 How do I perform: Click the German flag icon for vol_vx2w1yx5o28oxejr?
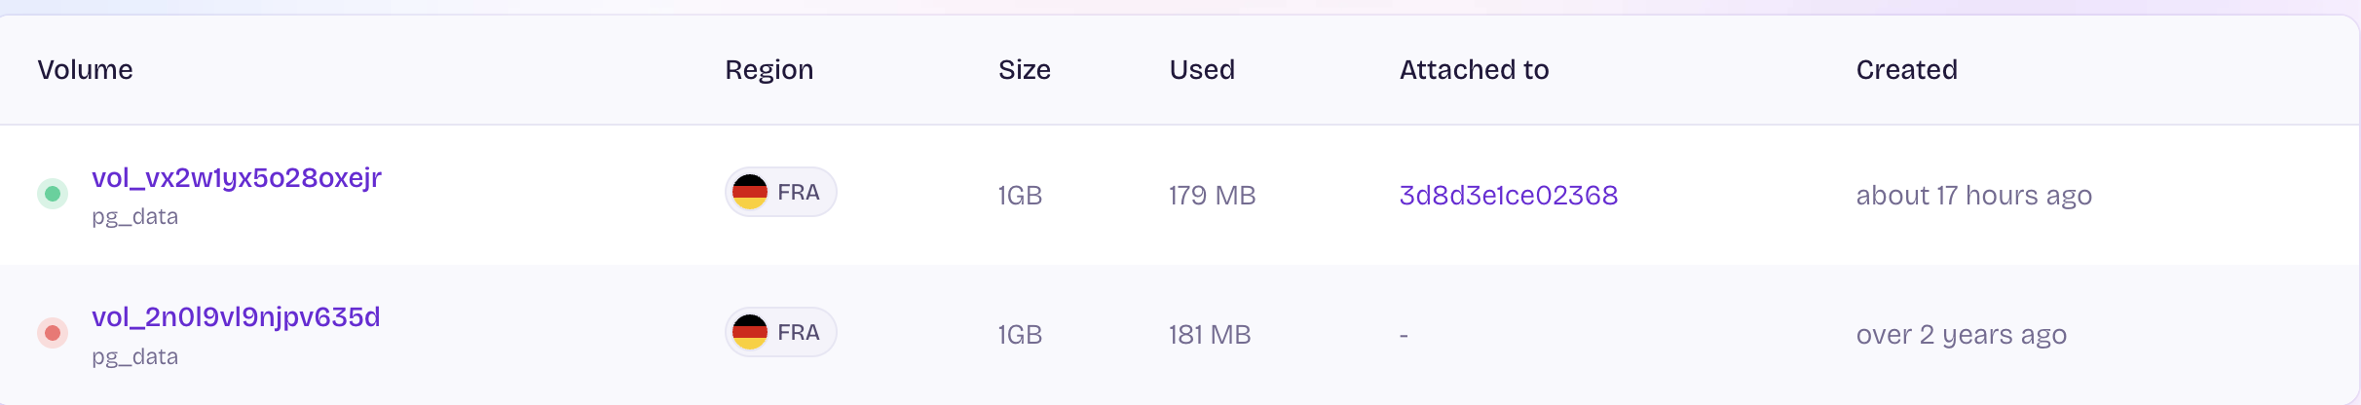750,192
